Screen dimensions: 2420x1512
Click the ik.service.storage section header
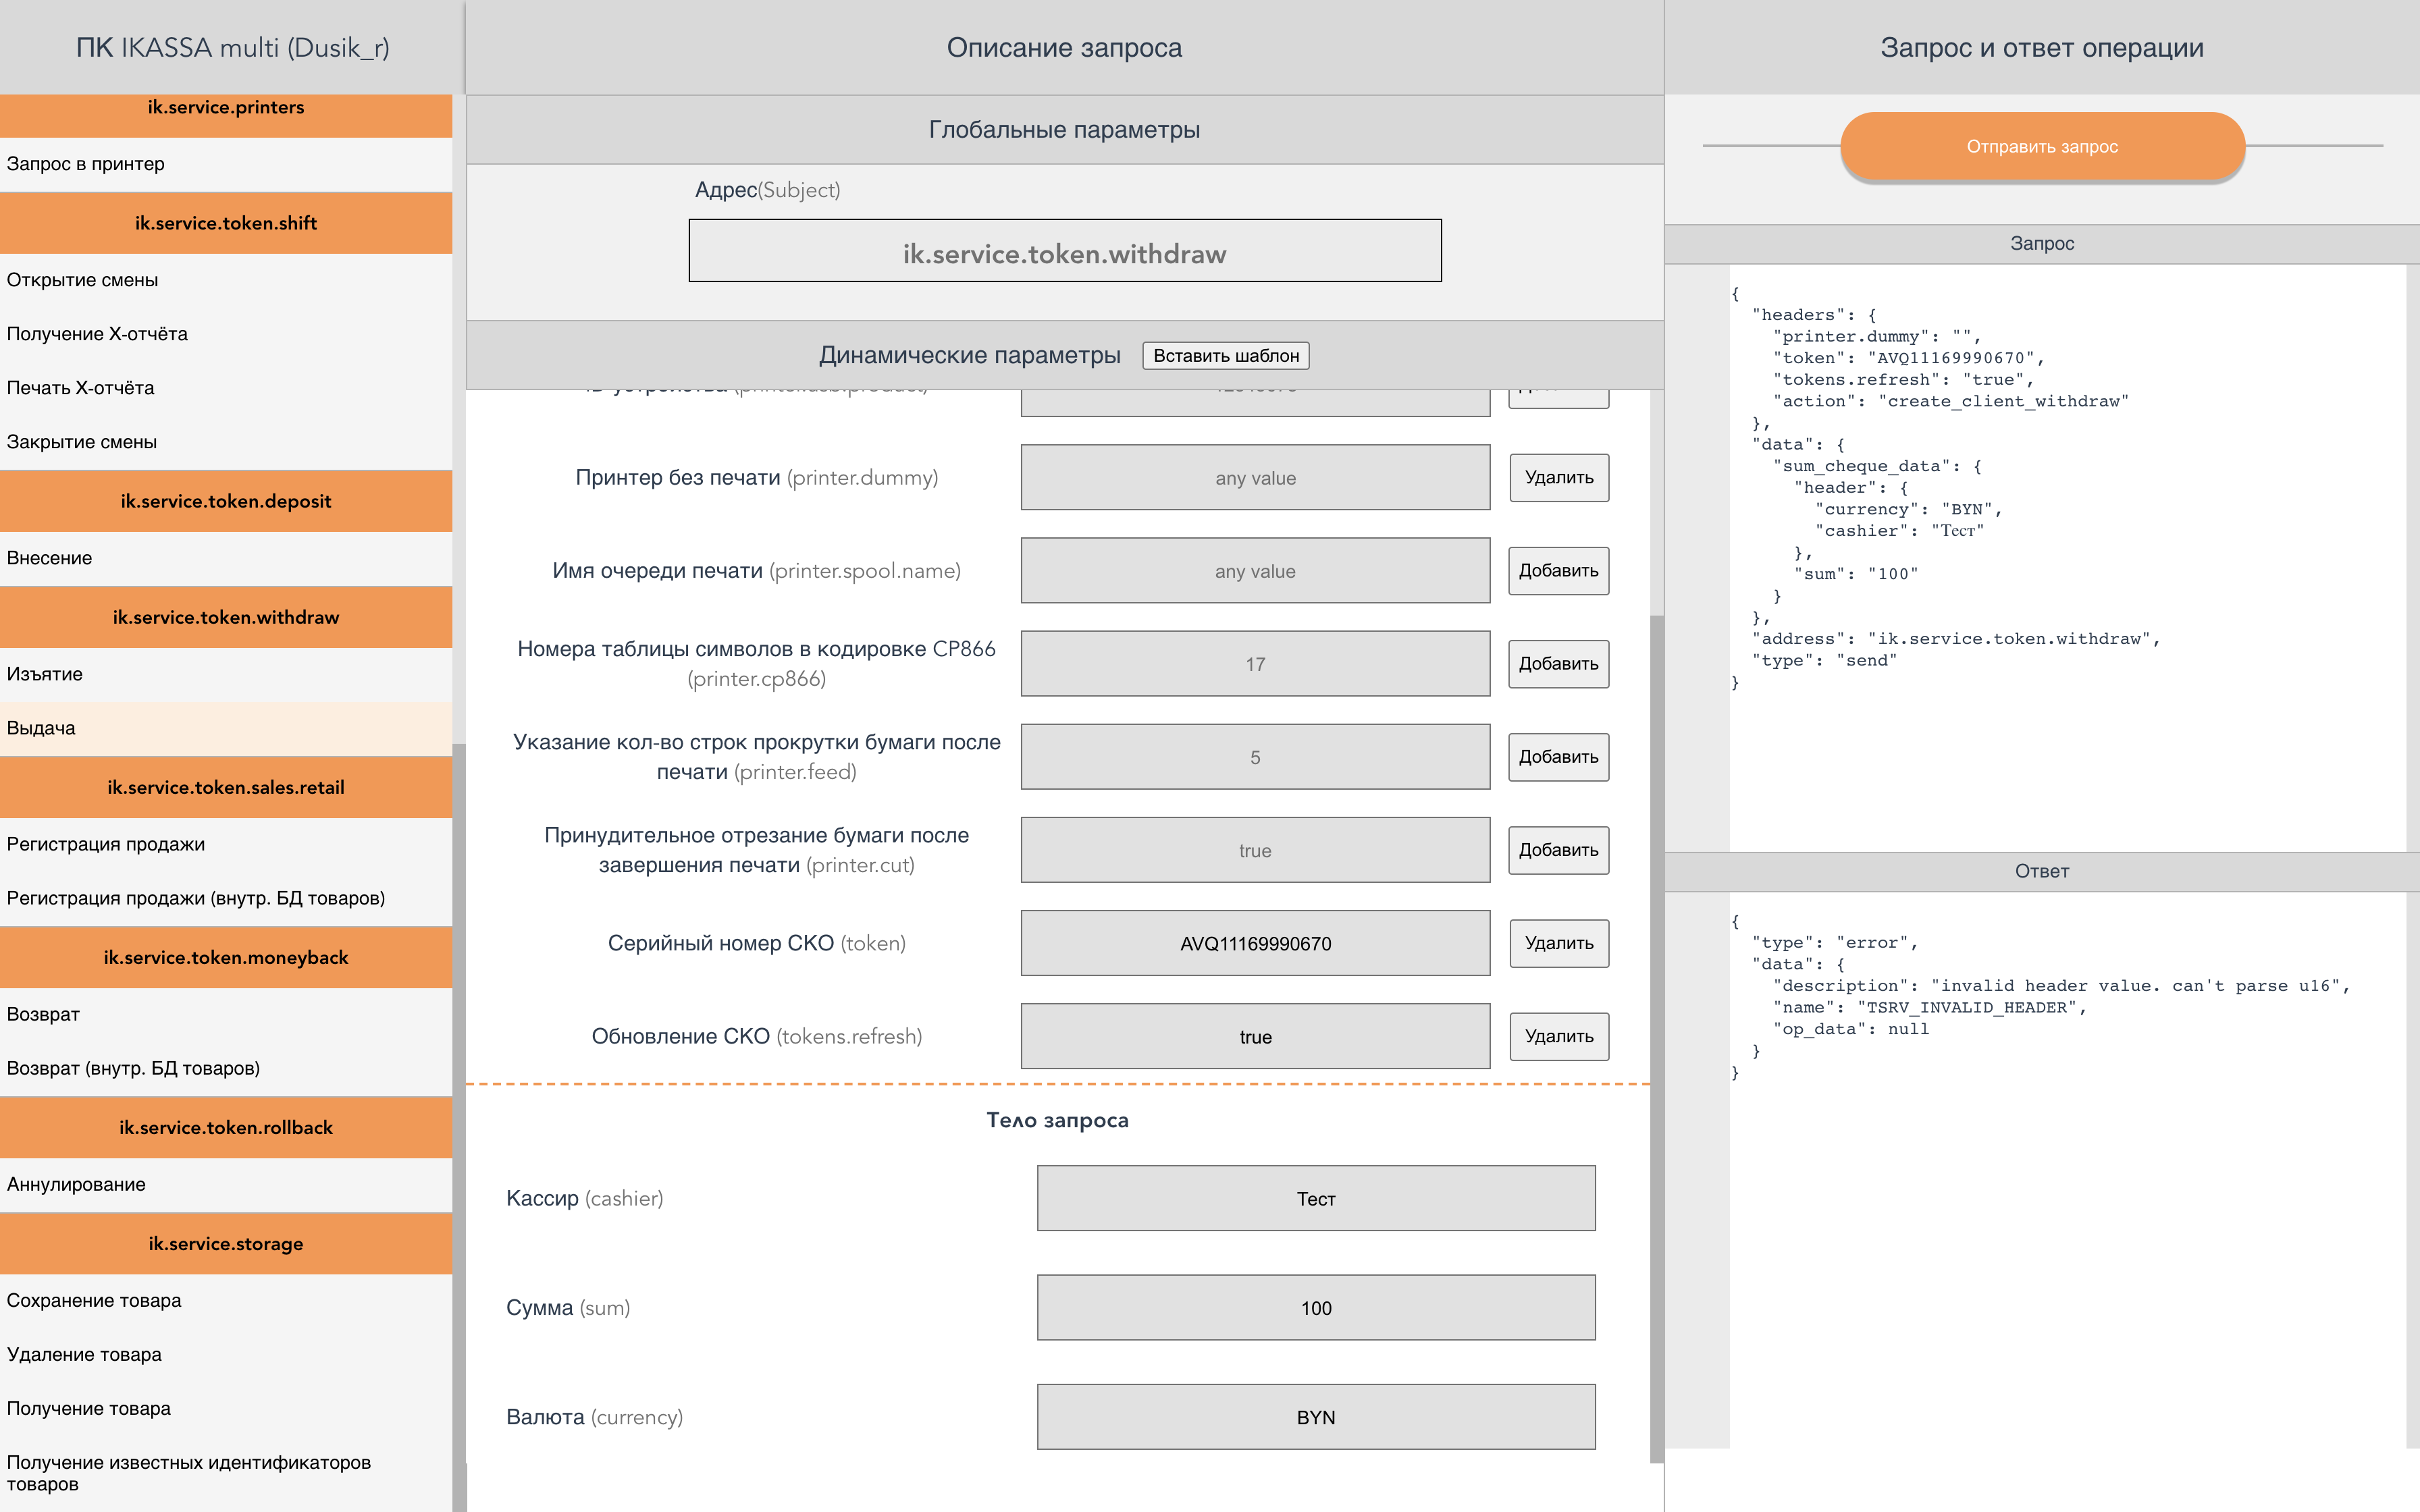point(226,1244)
